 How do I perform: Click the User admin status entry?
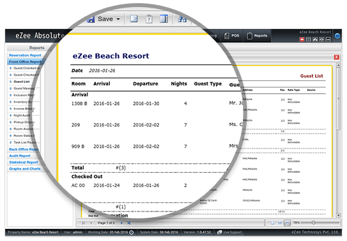73,233
